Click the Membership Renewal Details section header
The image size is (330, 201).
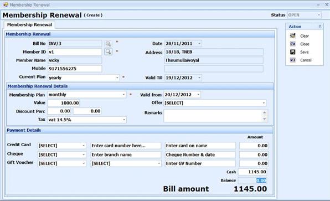140,86
